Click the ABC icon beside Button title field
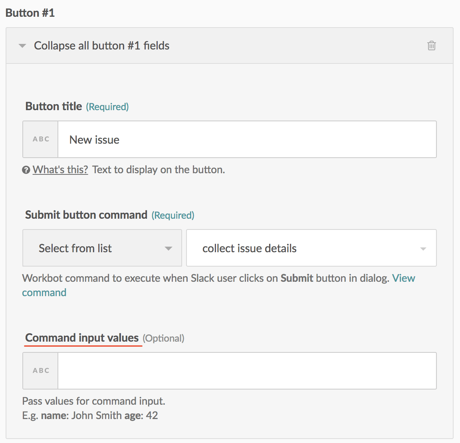This screenshot has width=460, height=443. (41, 139)
